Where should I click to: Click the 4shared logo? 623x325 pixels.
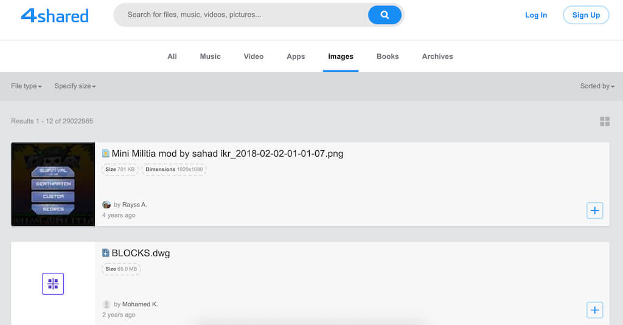pyautogui.click(x=55, y=15)
